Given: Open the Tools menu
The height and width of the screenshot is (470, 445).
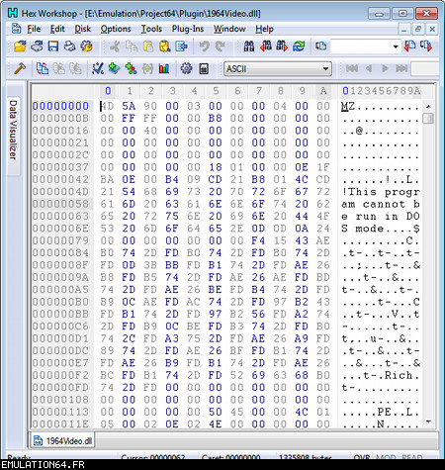Looking at the screenshot, I should click(x=151, y=29).
